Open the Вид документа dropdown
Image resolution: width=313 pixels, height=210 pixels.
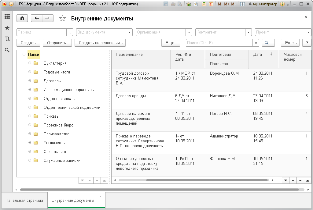(x=129, y=32)
